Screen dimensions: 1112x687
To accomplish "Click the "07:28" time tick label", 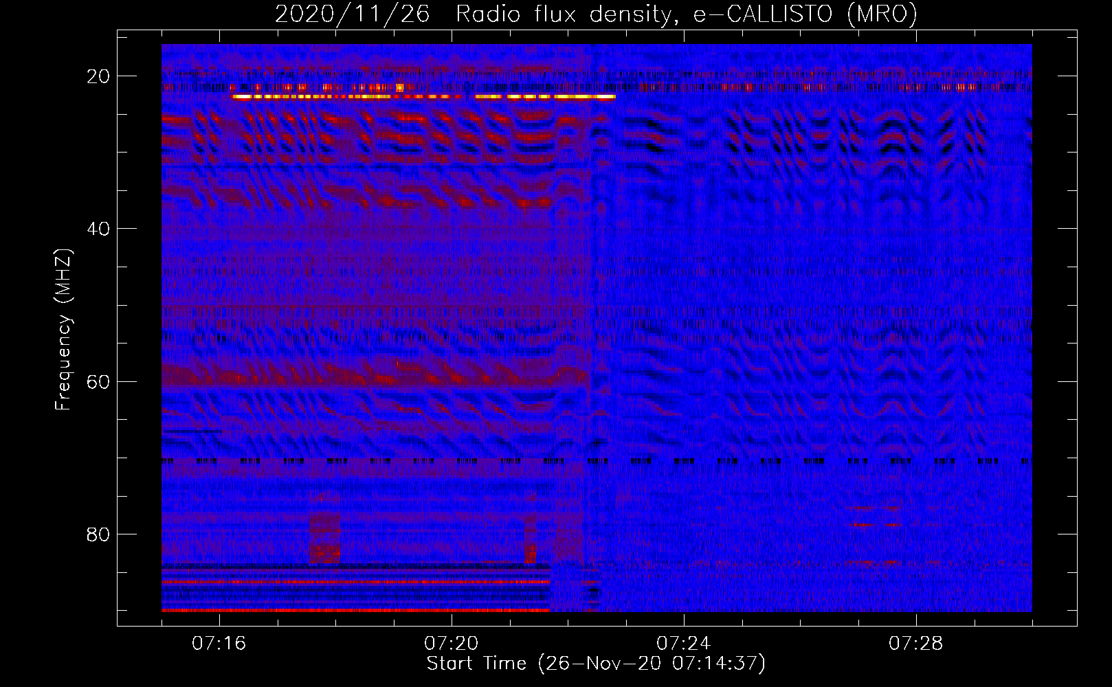I will [916, 644].
